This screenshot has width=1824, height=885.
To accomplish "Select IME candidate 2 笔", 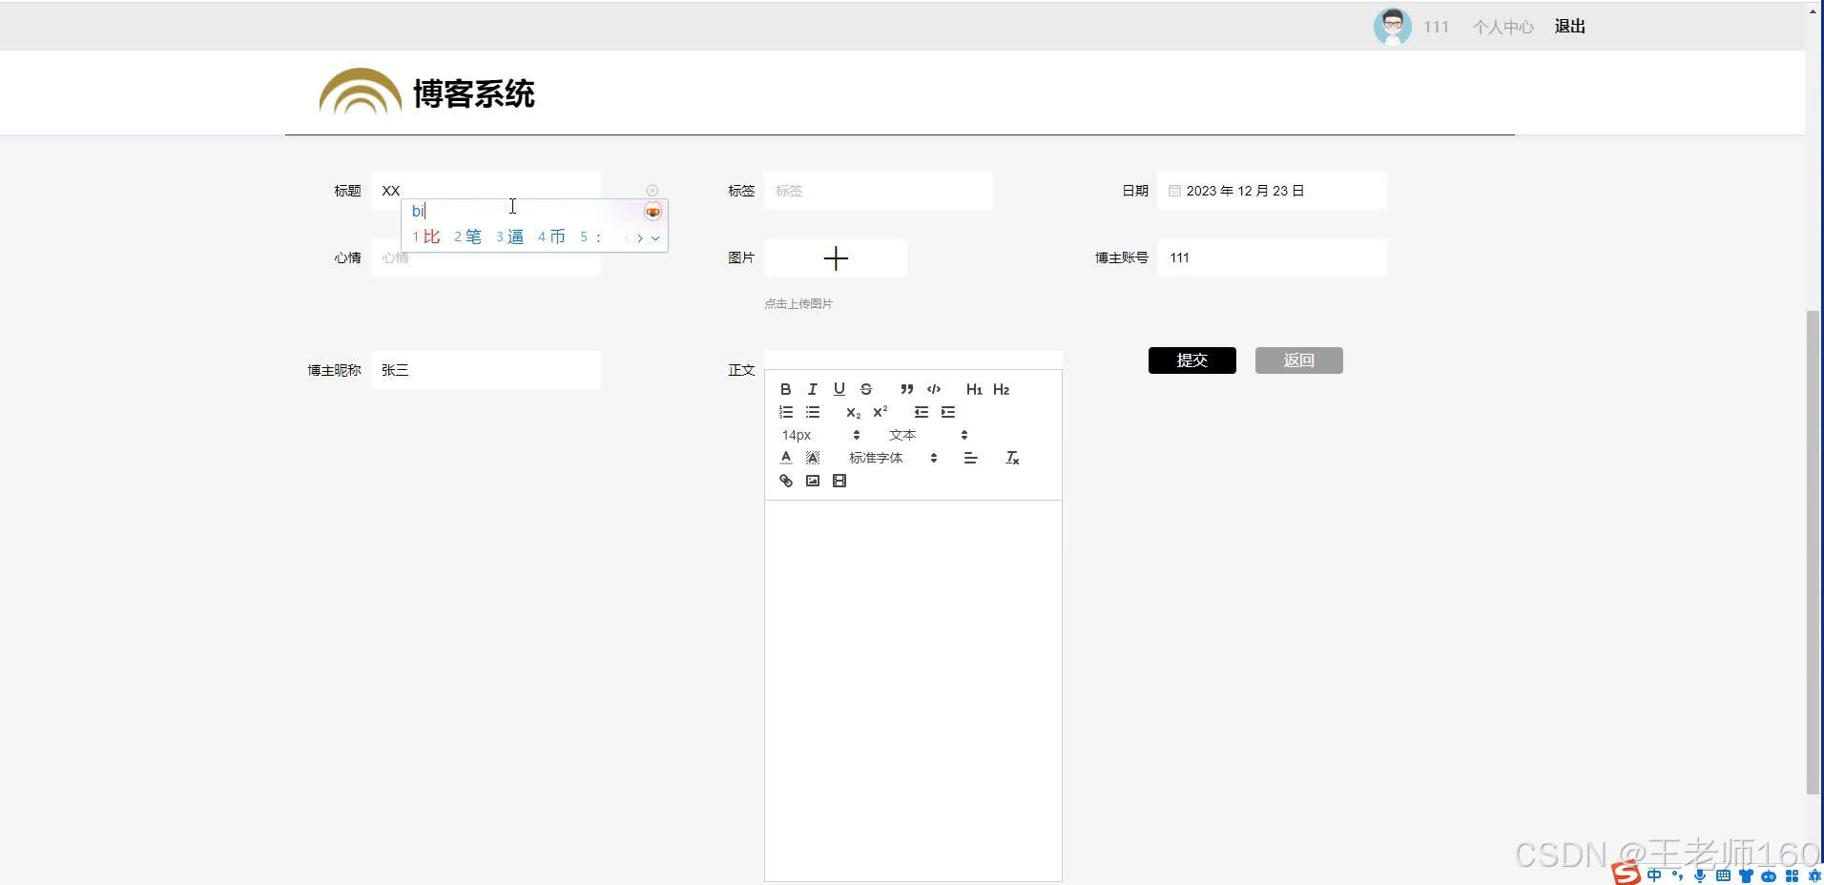I will tap(467, 237).
